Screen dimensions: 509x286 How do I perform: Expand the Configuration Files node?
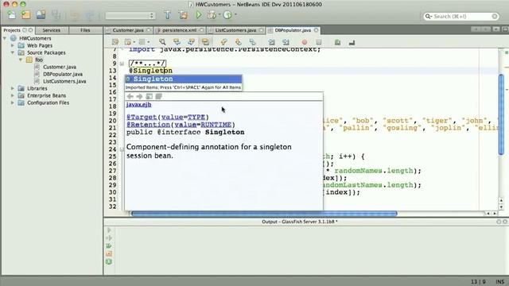point(13,102)
